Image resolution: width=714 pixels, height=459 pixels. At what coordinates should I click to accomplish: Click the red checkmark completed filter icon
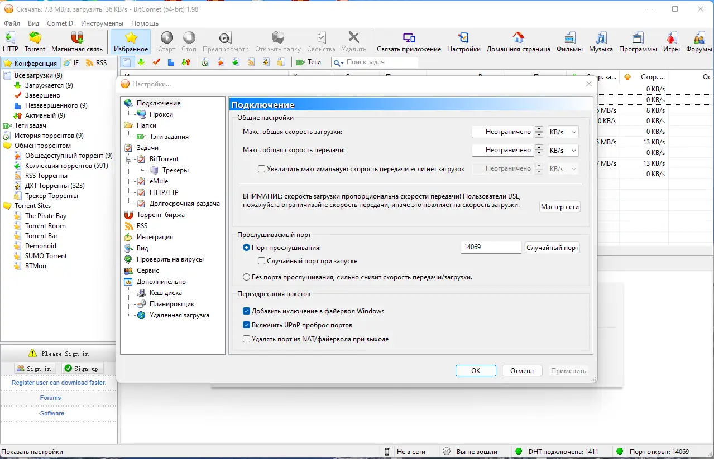(156, 62)
